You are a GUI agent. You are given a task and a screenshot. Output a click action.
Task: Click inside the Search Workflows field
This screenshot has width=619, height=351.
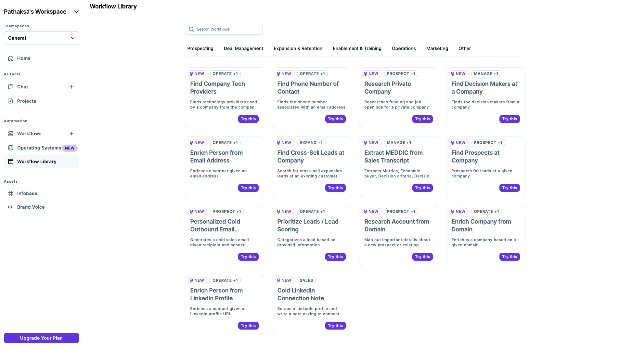pos(224,29)
